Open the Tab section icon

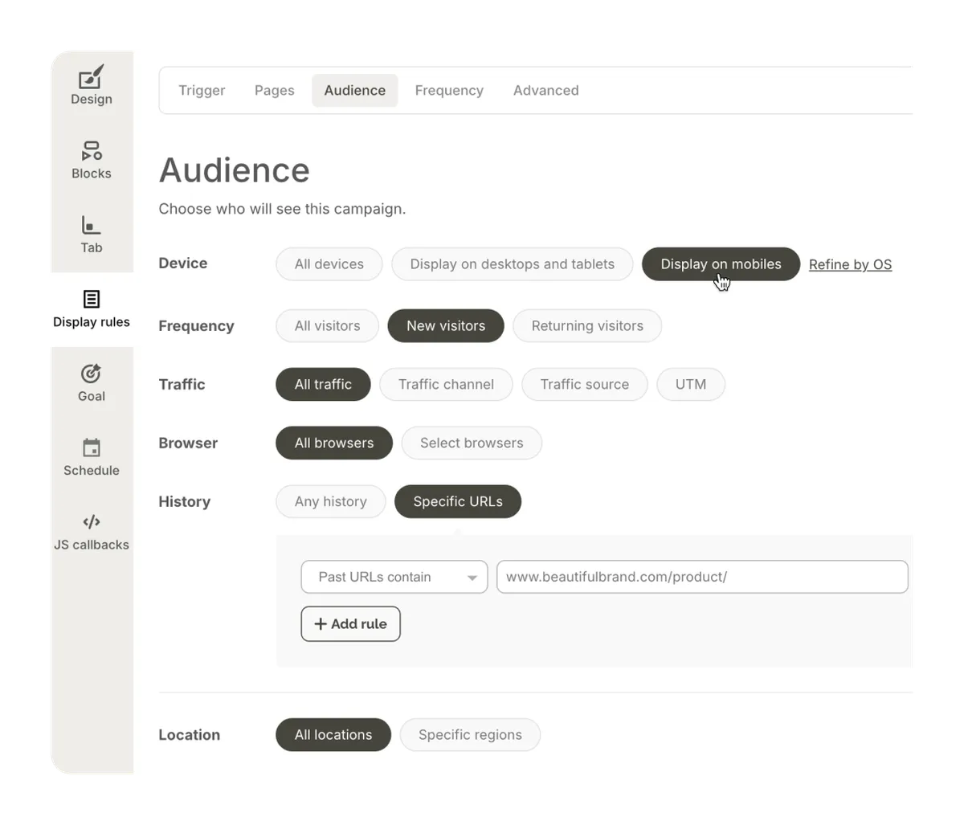(91, 225)
